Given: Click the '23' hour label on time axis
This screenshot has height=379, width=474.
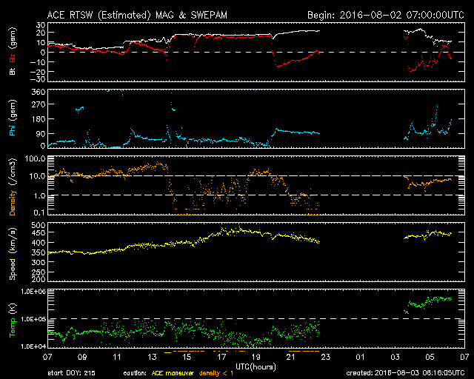Looking at the screenshot, I should tap(326, 358).
